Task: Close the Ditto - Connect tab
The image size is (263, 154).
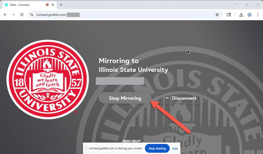Action: [x=53, y=5]
